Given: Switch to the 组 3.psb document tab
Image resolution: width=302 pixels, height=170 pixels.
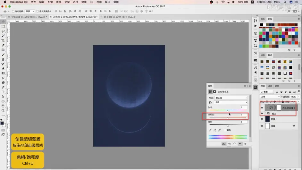Looking at the screenshot, I should pos(120,17).
